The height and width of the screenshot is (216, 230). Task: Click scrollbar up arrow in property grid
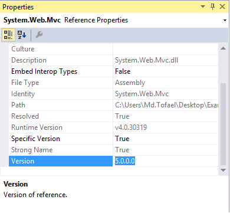coord(223,48)
